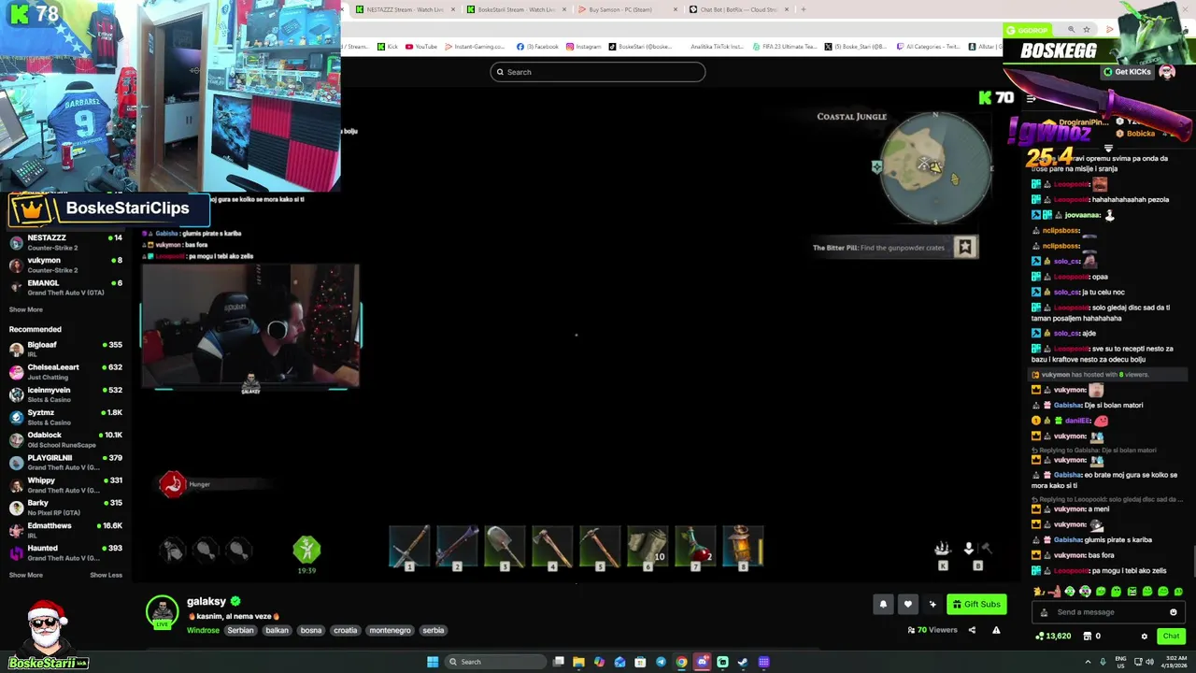Open Telegram from the taskbar
The height and width of the screenshot is (673, 1196).
pyautogui.click(x=661, y=662)
